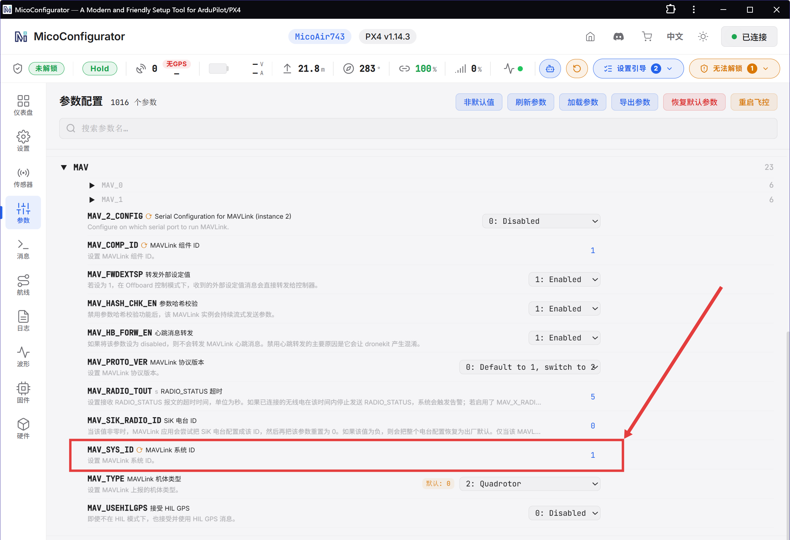Click the altitude arrow icon
Image resolution: width=790 pixels, height=540 pixels.
pyautogui.click(x=287, y=69)
